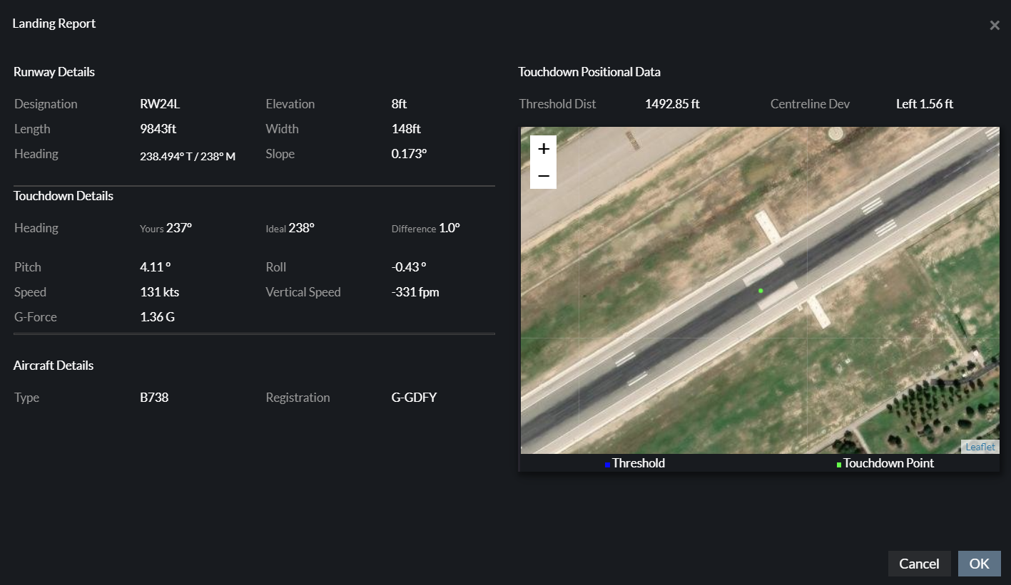Confirm the report with OK
Viewport: 1011px width, 585px height.
click(x=979, y=563)
